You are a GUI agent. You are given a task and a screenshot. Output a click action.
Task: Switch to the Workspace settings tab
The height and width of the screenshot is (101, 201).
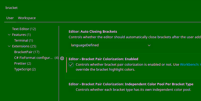27,18
